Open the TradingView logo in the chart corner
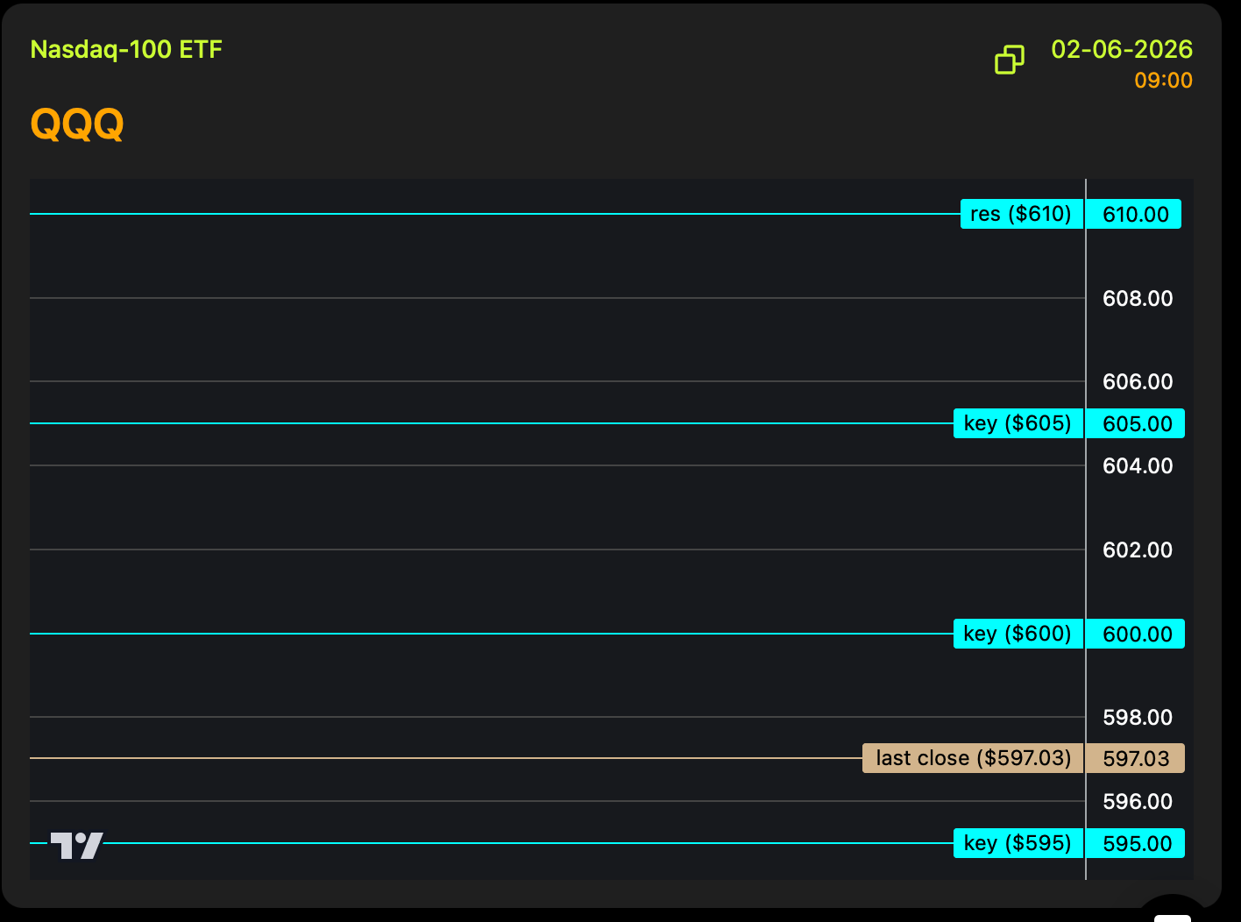 point(77,845)
